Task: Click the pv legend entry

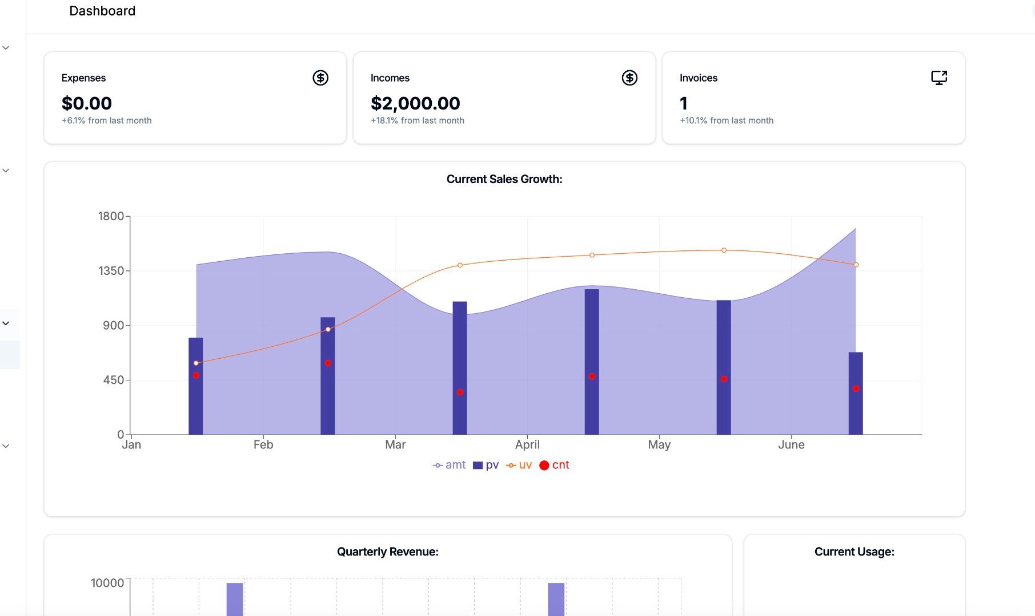Action: click(x=486, y=465)
